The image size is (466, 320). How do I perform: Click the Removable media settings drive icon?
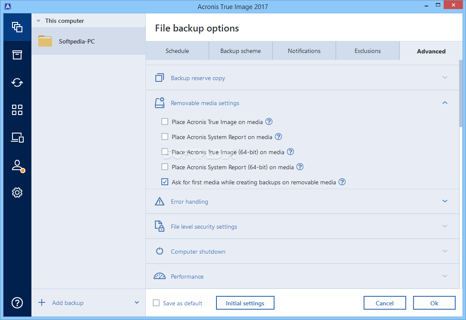click(x=160, y=103)
